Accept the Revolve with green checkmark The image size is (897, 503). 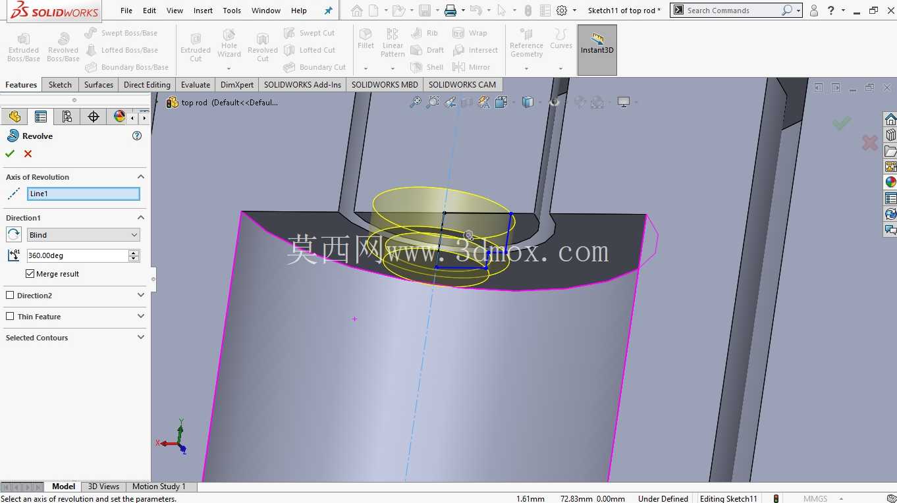[x=10, y=153]
